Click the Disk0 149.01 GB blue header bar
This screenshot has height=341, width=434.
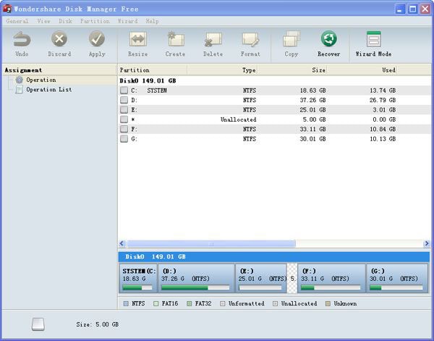(274, 257)
